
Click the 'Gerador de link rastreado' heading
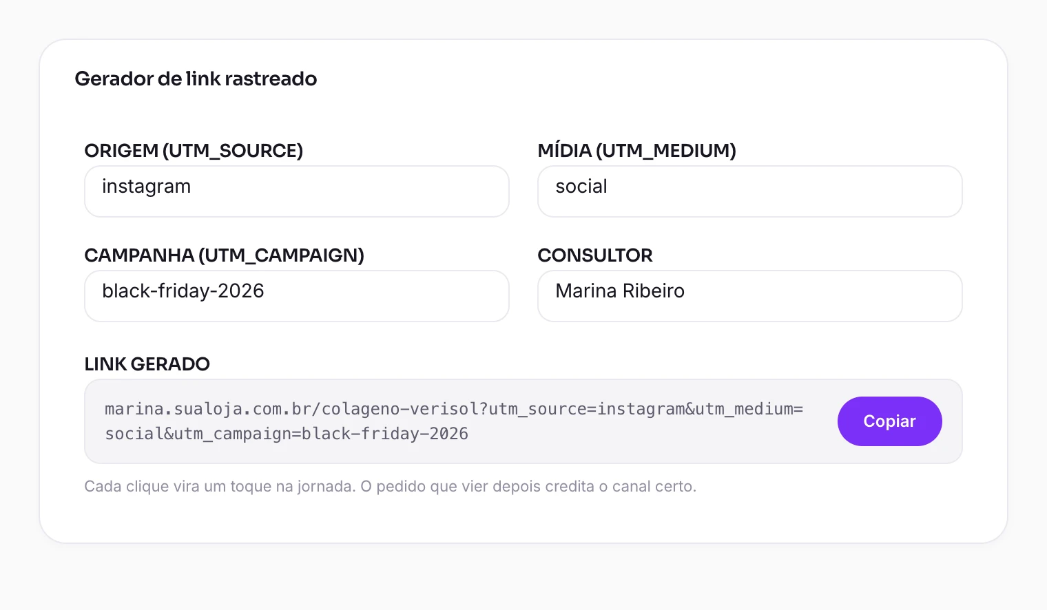pyautogui.click(x=196, y=78)
